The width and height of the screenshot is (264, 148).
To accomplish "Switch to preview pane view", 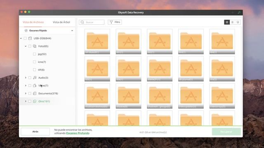I will tap(238, 22).
